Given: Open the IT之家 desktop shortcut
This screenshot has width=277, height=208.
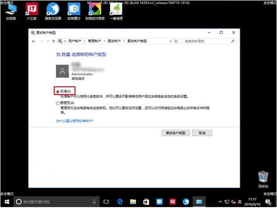Looking at the screenshot, I should click(x=32, y=9).
